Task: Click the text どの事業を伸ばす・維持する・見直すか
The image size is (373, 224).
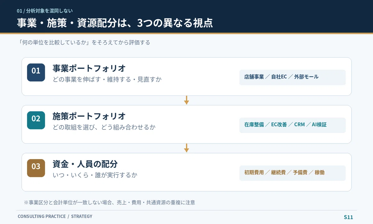Action: [107, 79]
